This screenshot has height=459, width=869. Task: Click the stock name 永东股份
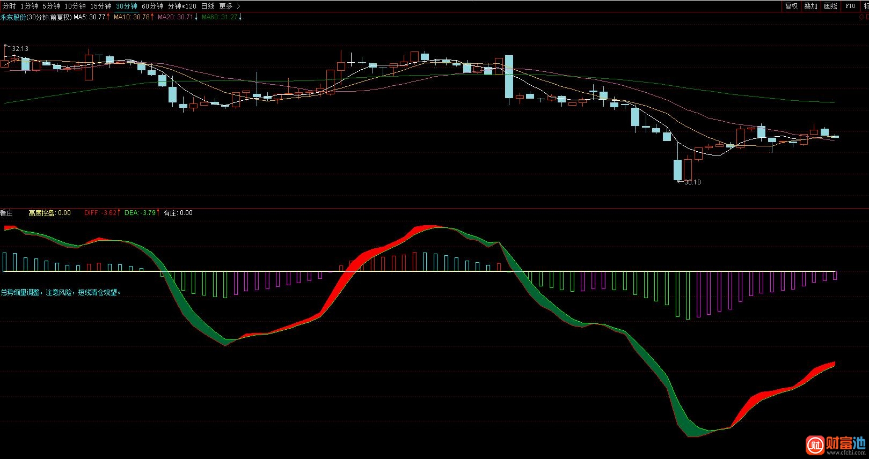[x=13, y=17]
